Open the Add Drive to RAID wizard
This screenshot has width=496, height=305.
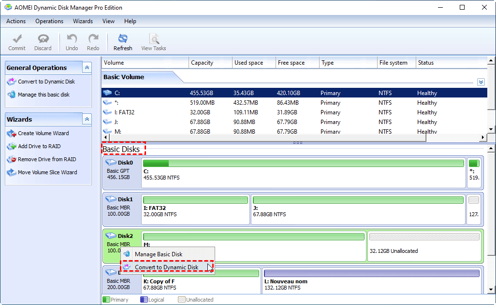39,146
